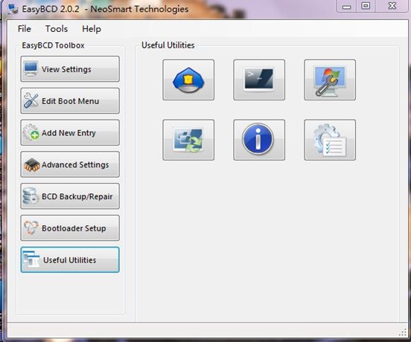Close the EasyBCD window

coord(392,6)
